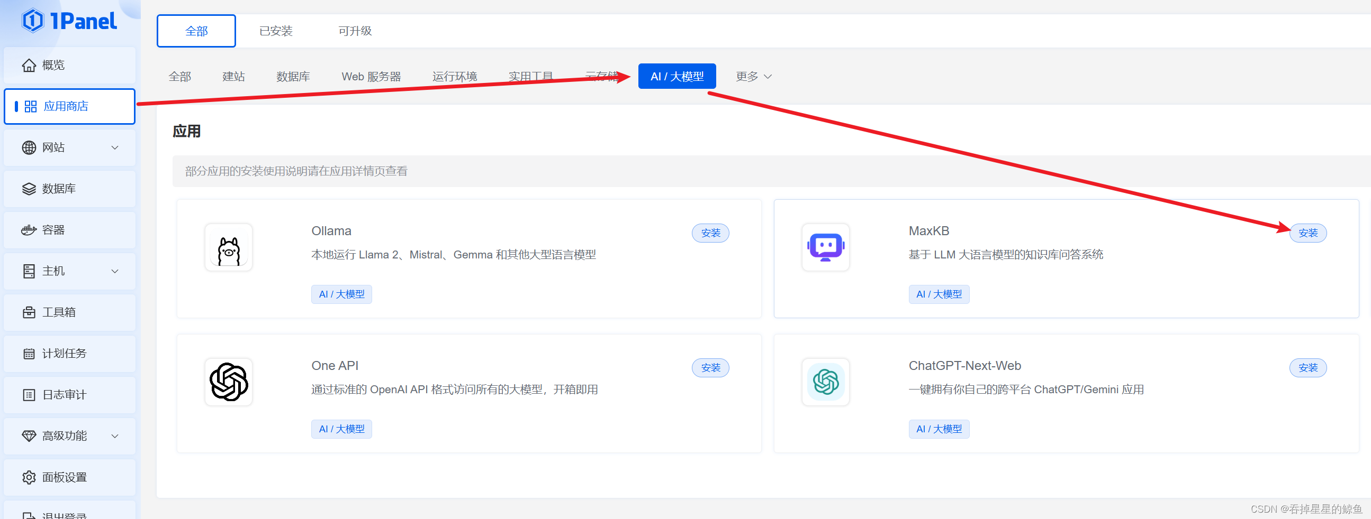Viewport: 1371px width, 519px height.
Task: Open the 更多 category dropdown
Action: tap(753, 77)
